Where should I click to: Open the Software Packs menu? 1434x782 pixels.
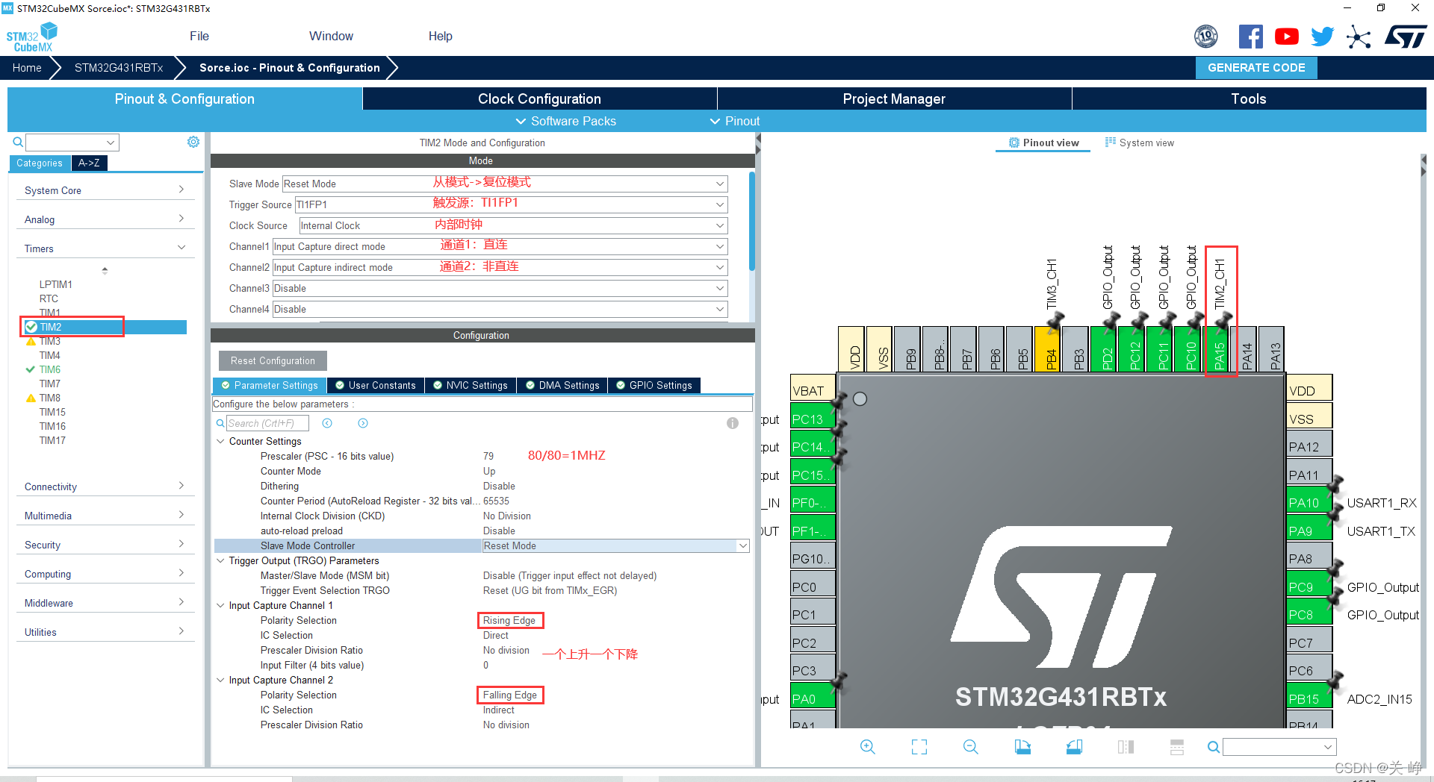(565, 121)
